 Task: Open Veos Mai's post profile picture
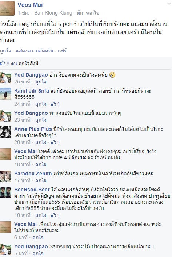point(7,8)
